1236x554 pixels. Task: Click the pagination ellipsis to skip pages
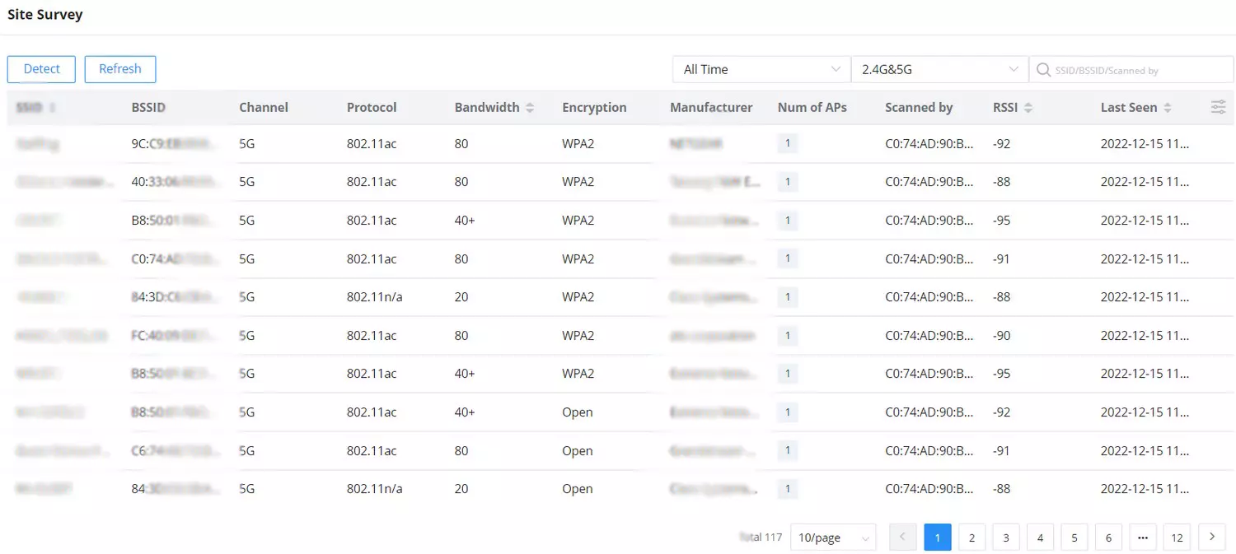(1142, 538)
